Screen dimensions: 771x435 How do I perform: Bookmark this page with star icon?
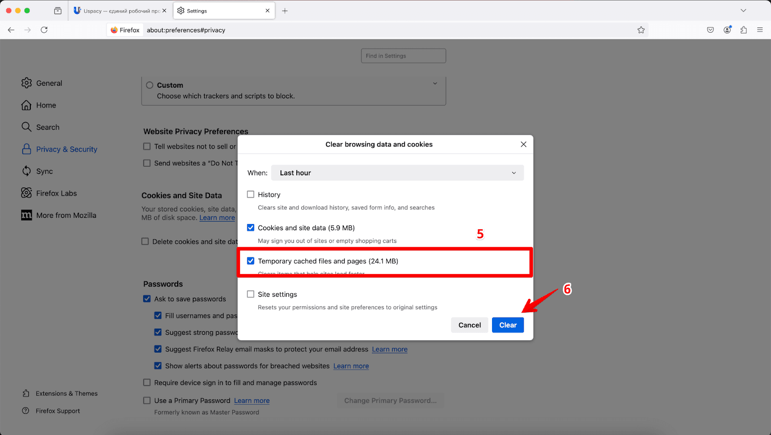[641, 30]
